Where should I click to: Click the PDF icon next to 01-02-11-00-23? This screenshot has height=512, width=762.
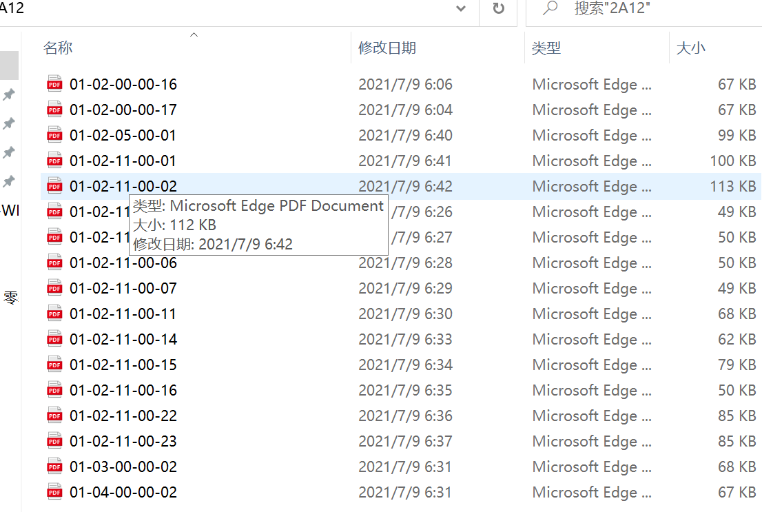[54, 441]
